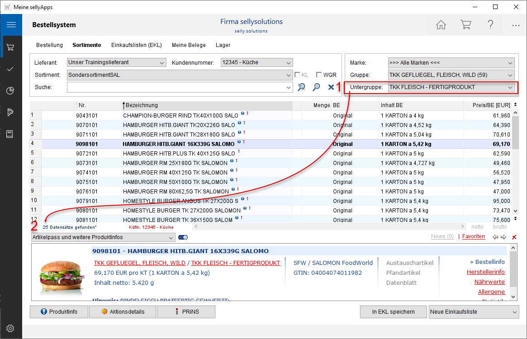Screen dimensions: 527x339
Task: Click the In EKL speichern button
Action: pos(393,312)
